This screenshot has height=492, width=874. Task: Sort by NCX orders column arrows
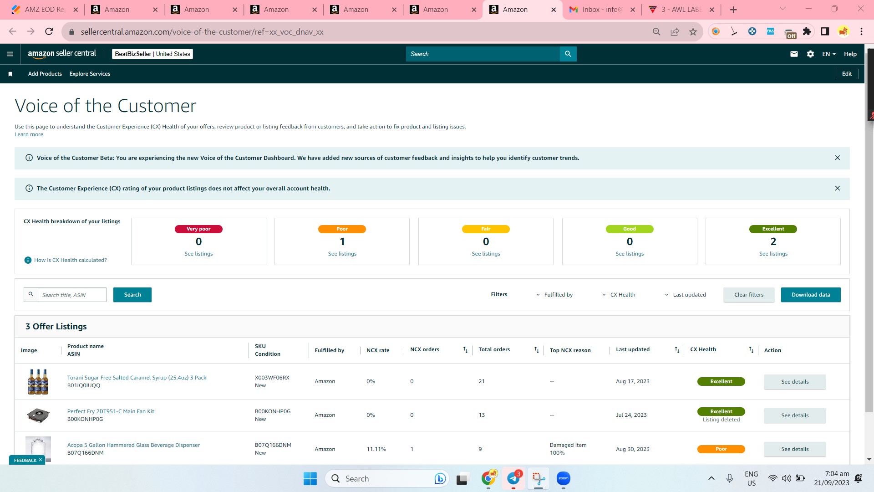465,350
